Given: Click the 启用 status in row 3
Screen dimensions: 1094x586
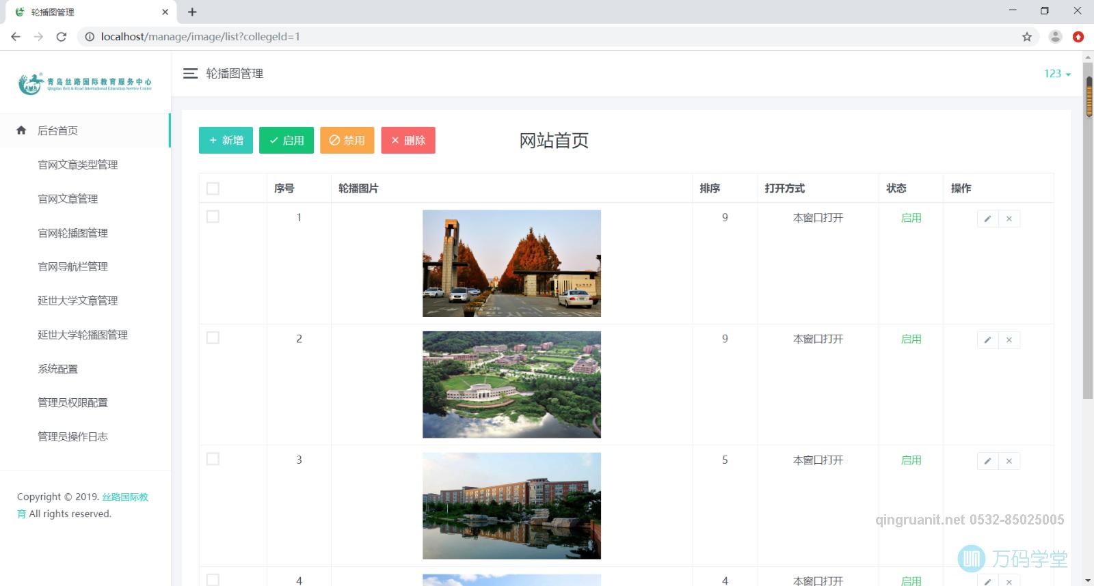Looking at the screenshot, I should pyautogui.click(x=911, y=460).
